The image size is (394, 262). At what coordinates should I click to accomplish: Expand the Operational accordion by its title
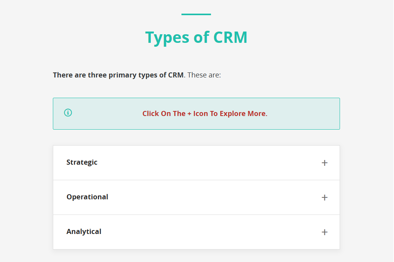pos(87,197)
